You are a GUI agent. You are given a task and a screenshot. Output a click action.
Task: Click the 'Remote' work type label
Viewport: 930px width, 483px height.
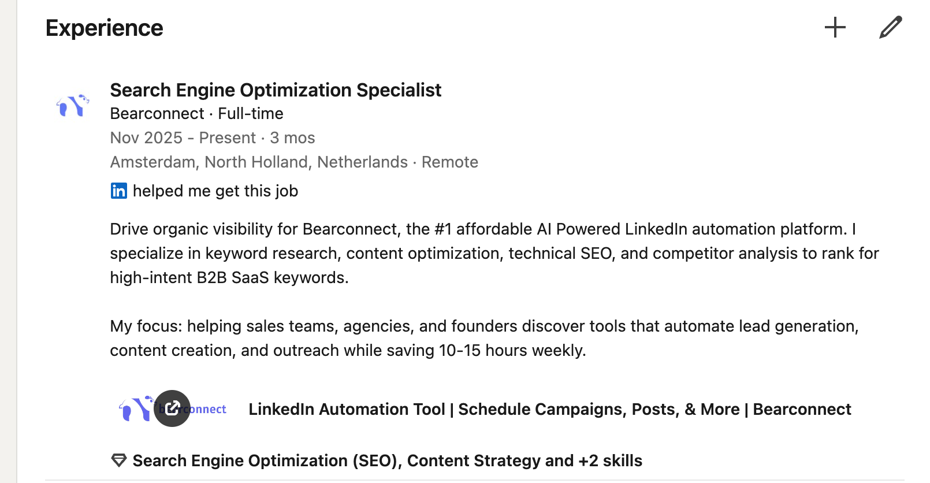[x=449, y=162]
